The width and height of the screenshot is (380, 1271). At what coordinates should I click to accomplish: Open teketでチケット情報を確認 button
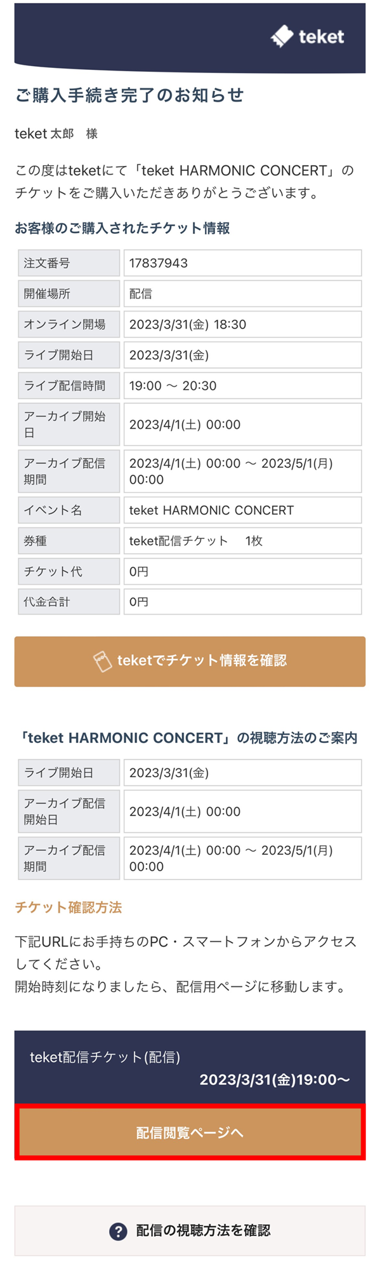click(x=190, y=661)
